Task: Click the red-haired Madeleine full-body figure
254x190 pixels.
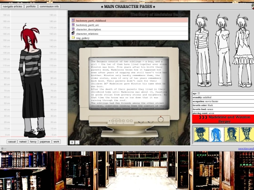Action: [32, 81]
